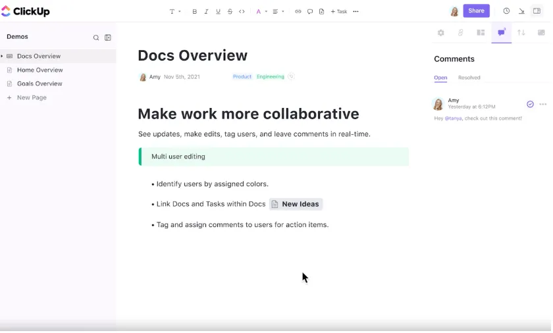Open the text style T dropdown

pyautogui.click(x=174, y=12)
